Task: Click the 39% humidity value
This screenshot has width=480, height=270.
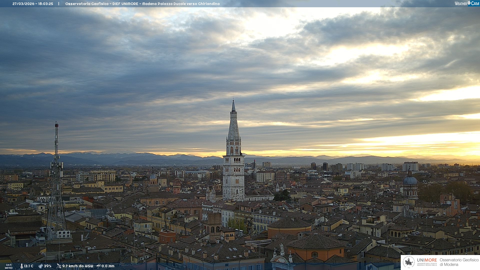Action: 48,266
